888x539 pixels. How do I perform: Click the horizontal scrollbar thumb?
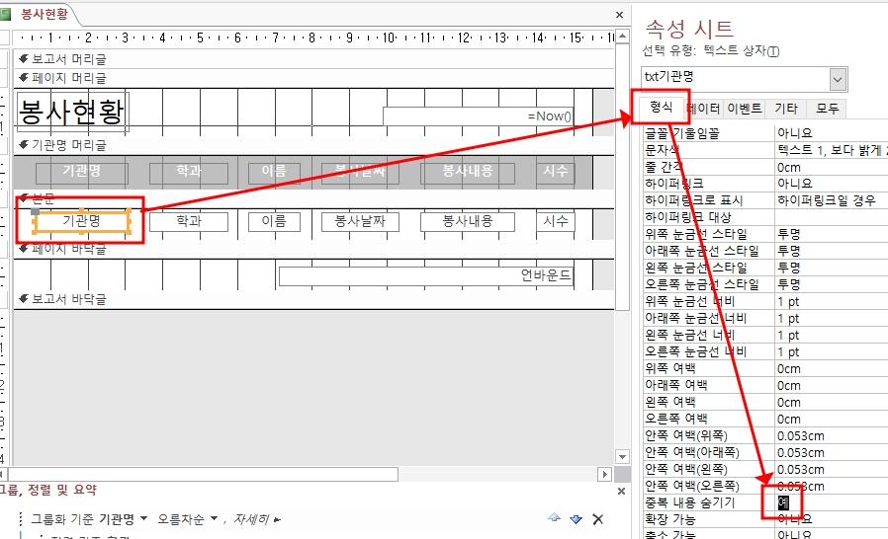[203, 474]
